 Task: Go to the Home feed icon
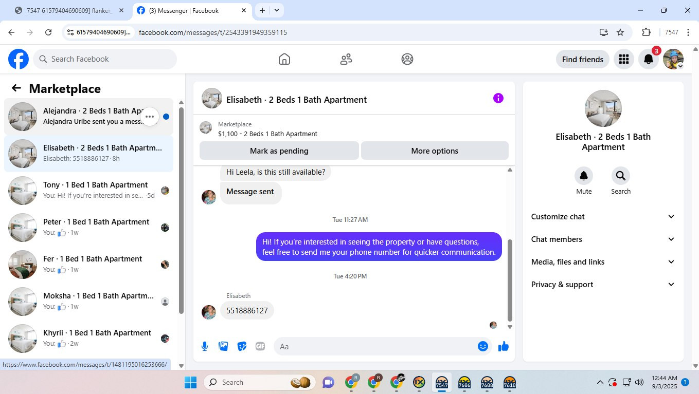pyautogui.click(x=284, y=59)
